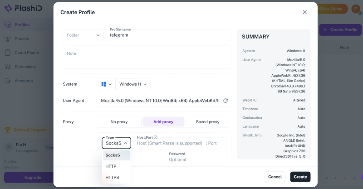Switch to the Saved proxy option

click(207, 122)
